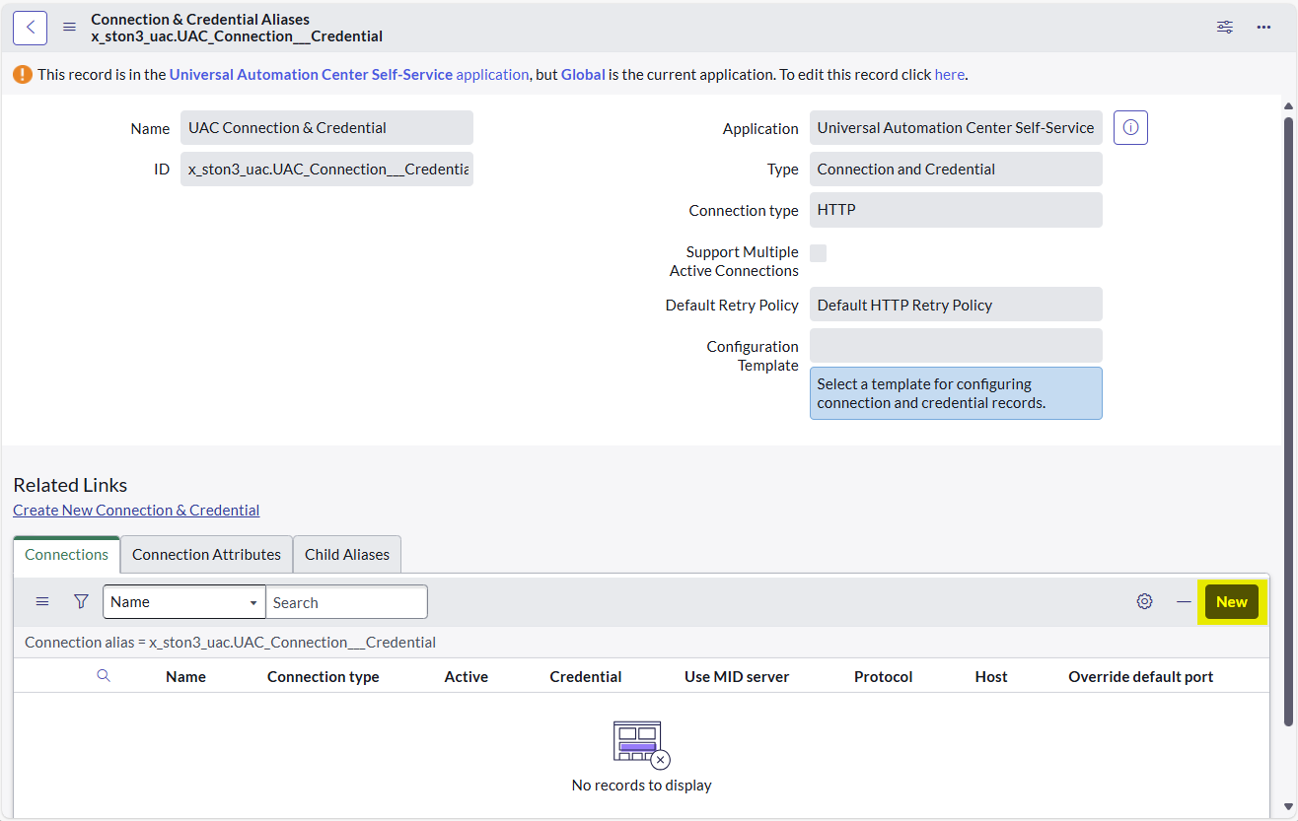Switch to the Child Aliases tab
The width and height of the screenshot is (1298, 821).
point(347,555)
